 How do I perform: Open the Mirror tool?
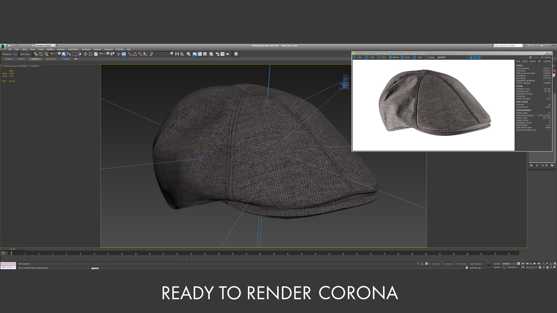(177, 54)
